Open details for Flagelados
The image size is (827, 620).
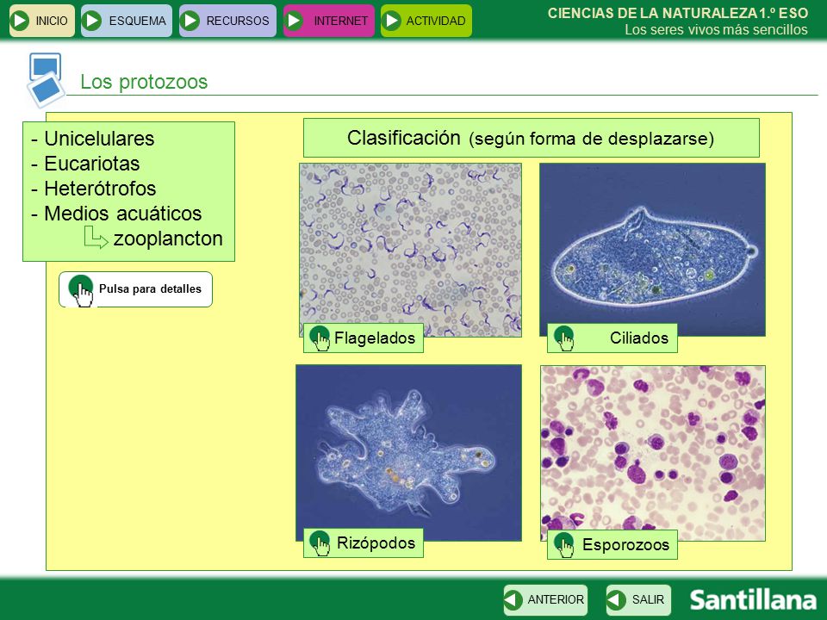click(x=364, y=338)
